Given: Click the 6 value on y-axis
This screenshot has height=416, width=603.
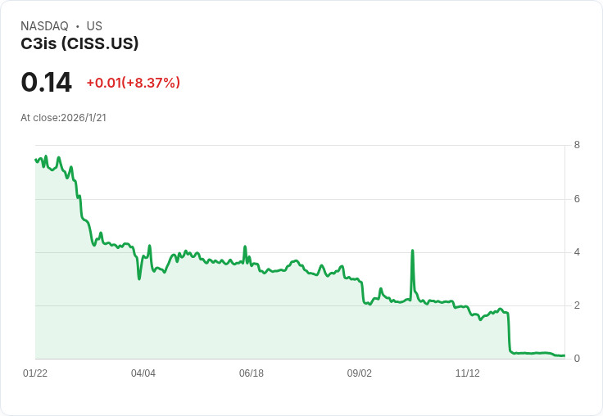Looking at the screenshot, I should click(x=577, y=199).
